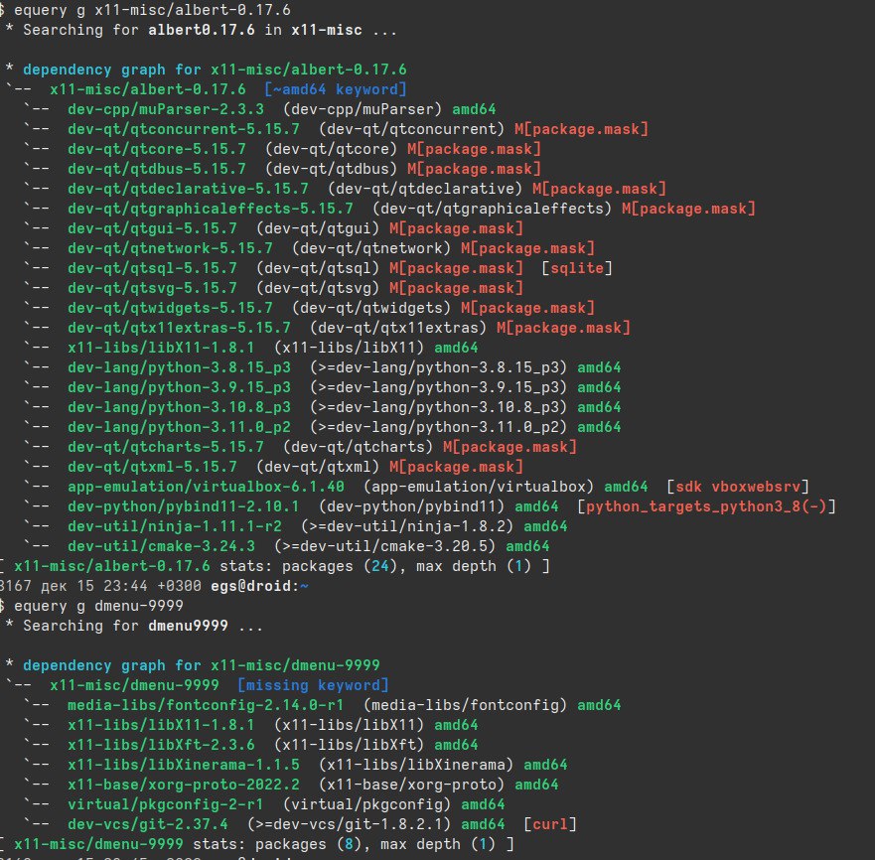Click 'dev-qt/qtsvg-5.15.7' dependency entry
The image size is (875, 860).
click(x=152, y=288)
